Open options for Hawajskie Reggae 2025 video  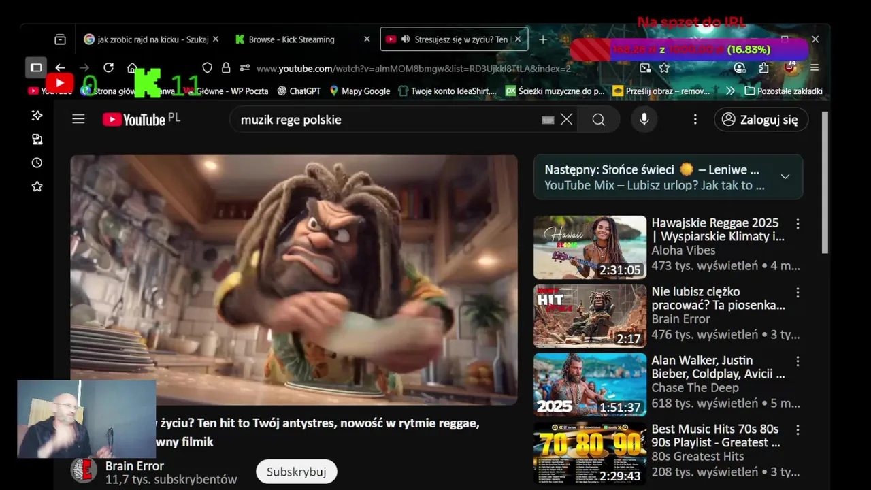click(798, 223)
